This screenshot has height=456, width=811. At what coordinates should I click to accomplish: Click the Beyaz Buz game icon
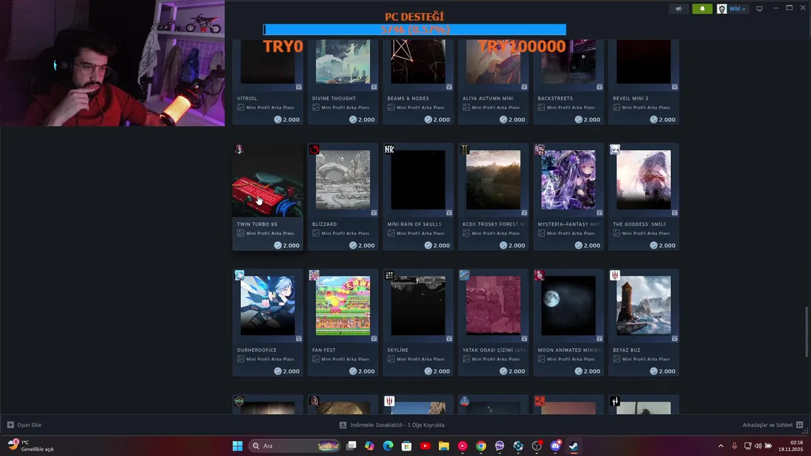tap(615, 275)
